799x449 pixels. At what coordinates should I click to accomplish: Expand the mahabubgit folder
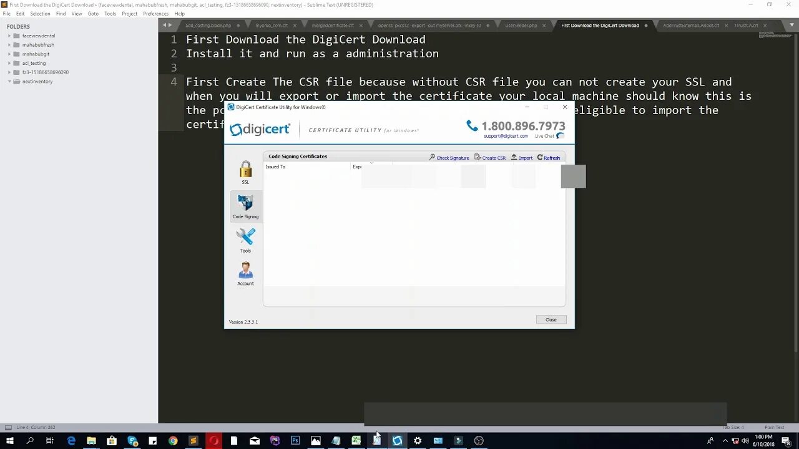point(9,54)
